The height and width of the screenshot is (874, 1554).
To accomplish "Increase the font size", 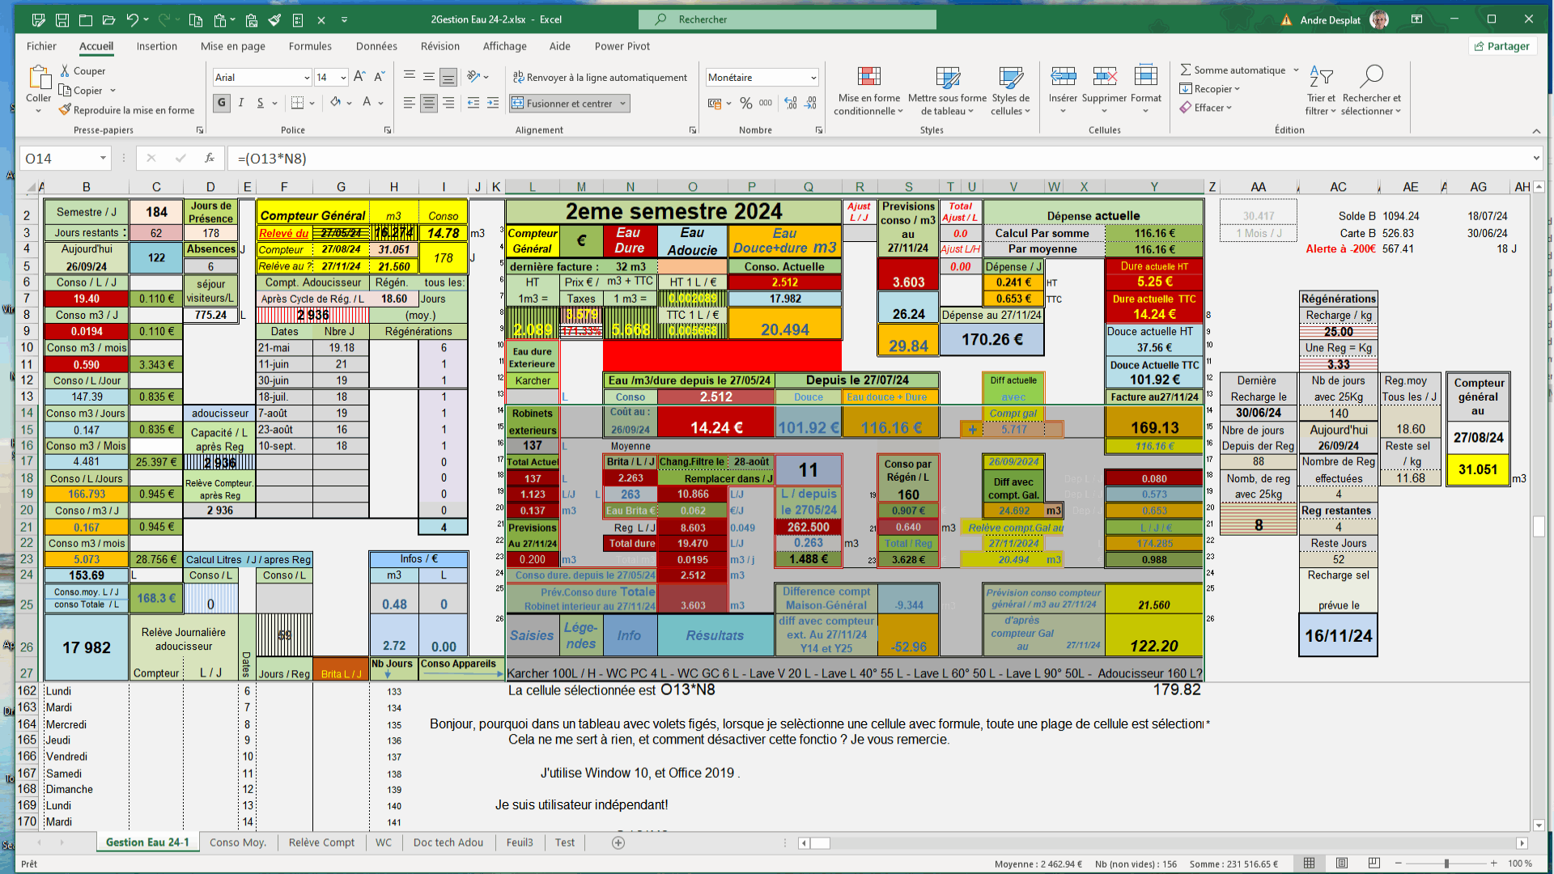I will tap(359, 77).
